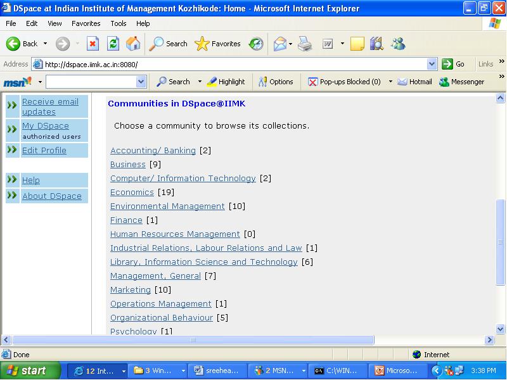Click the horizontal scrollbar thumb
The height and width of the screenshot is (380, 507).
click(193, 340)
